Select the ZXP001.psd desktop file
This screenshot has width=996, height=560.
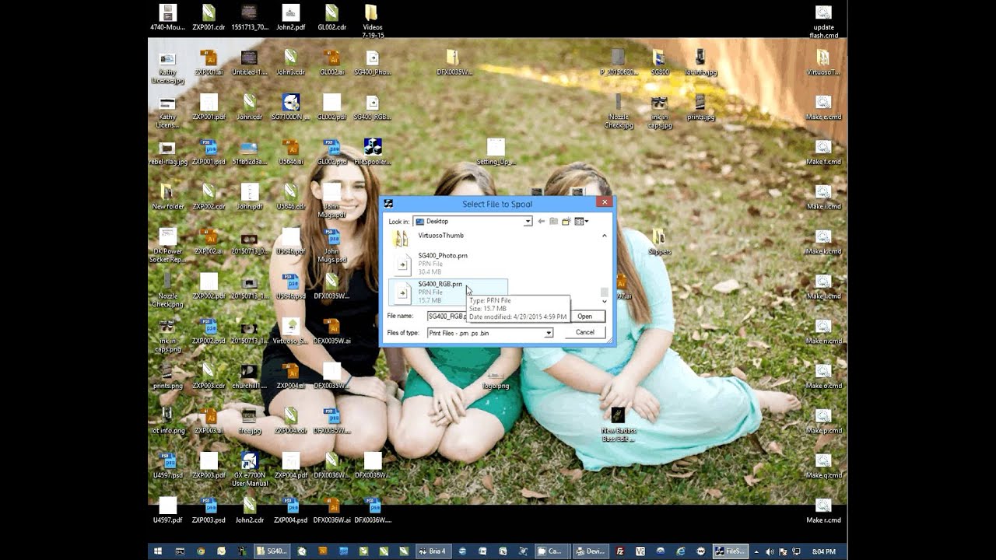209,152
